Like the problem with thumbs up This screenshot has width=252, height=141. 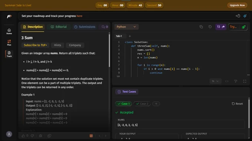(x=23, y=136)
